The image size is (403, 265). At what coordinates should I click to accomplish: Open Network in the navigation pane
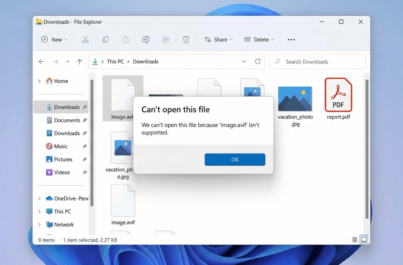[x=60, y=225]
